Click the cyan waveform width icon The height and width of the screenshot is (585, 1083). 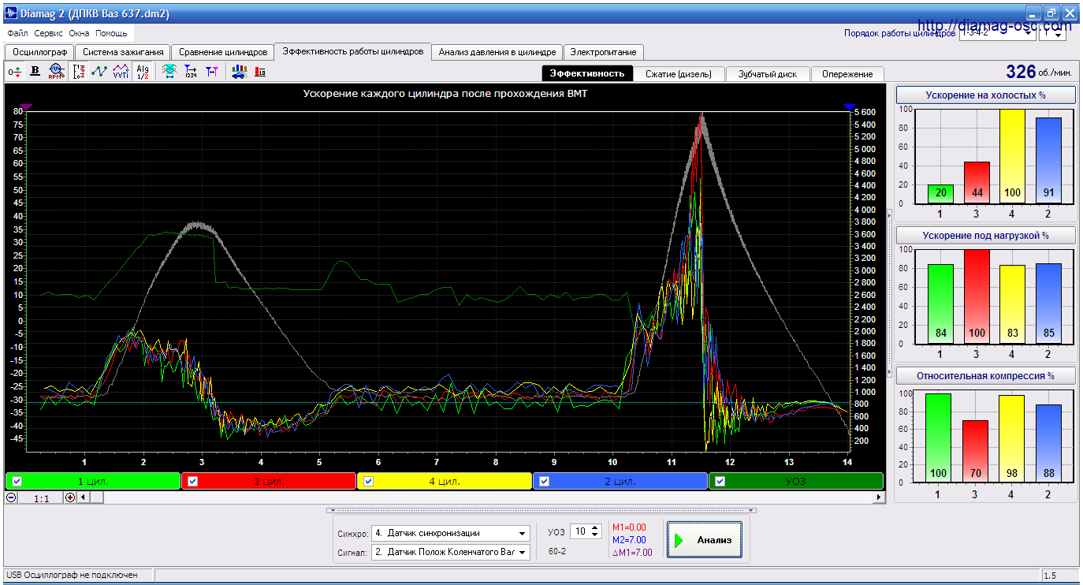pyautogui.click(x=169, y=72)
